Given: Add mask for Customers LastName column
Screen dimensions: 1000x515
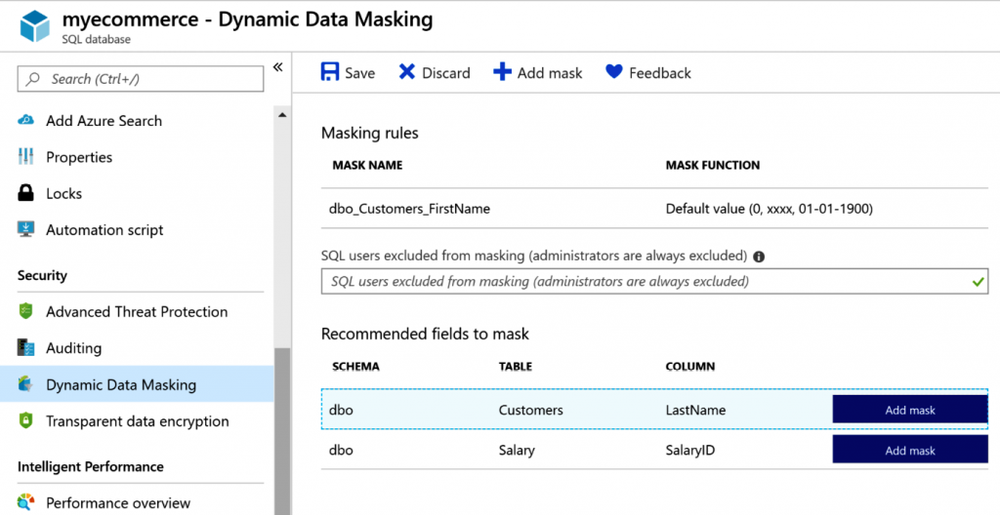Looking at the screenshot, I should 909,410.
